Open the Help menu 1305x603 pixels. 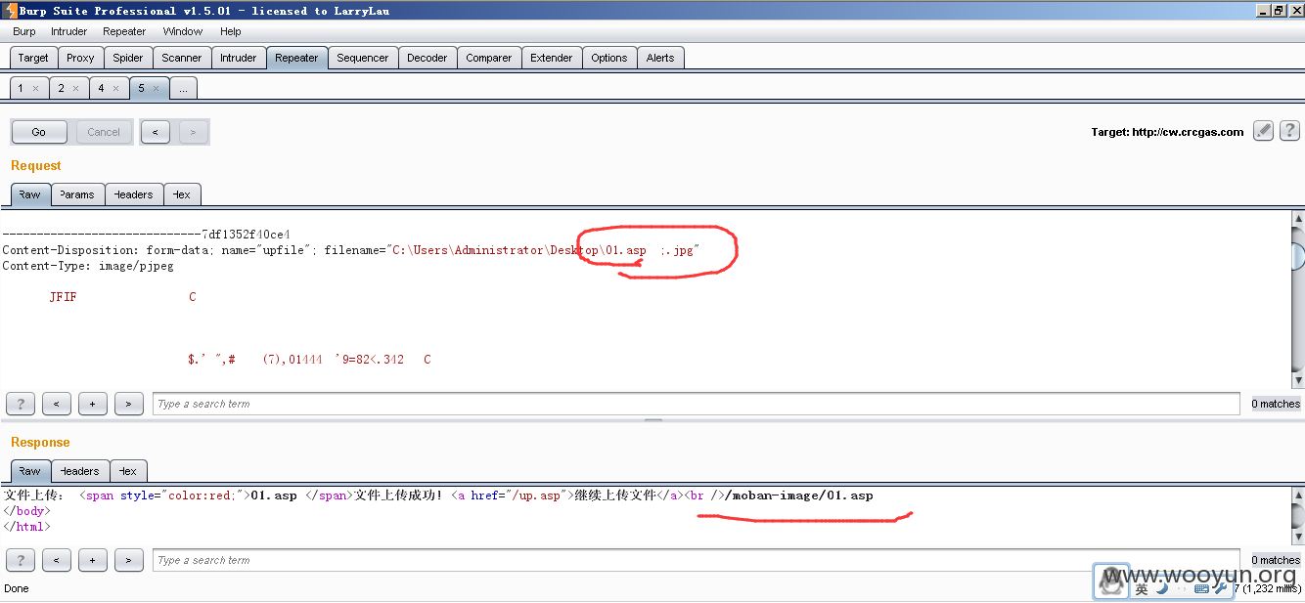pyautogui.click(x=231, y=31)
